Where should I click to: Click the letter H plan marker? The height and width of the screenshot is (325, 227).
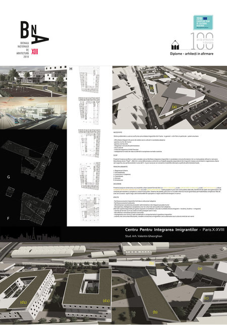coord(71,69)
